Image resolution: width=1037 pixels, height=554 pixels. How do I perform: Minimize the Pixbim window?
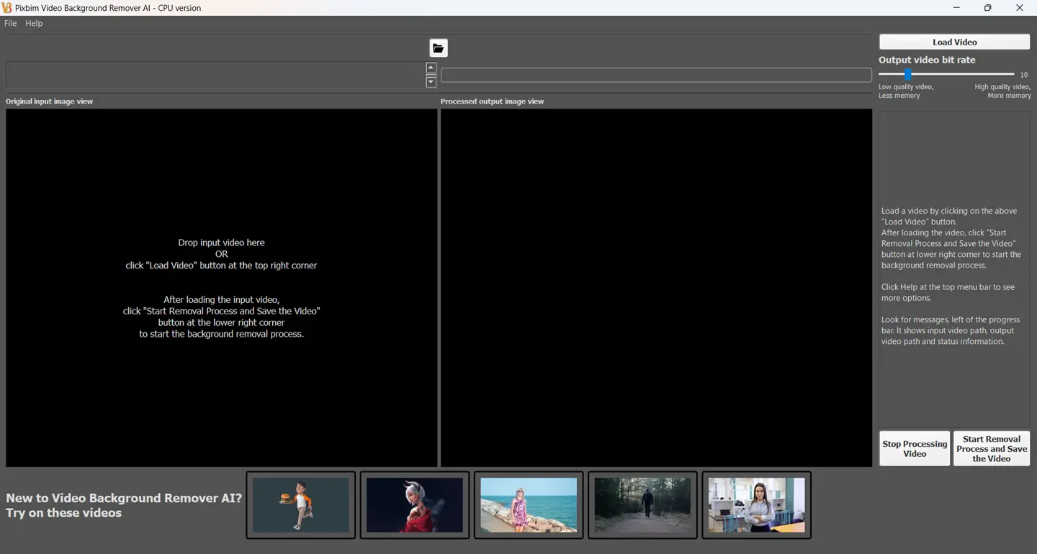[956, 8]
